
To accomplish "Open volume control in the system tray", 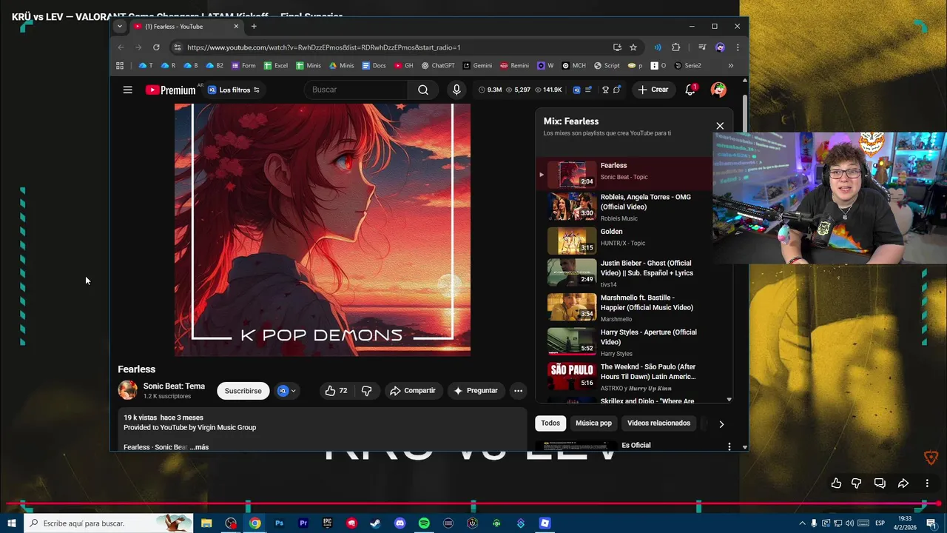I will [x=849, y=523].
